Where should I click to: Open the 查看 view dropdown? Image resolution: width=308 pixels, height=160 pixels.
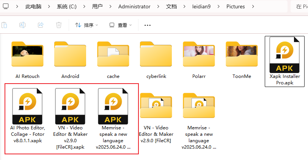tap(121, 25)
